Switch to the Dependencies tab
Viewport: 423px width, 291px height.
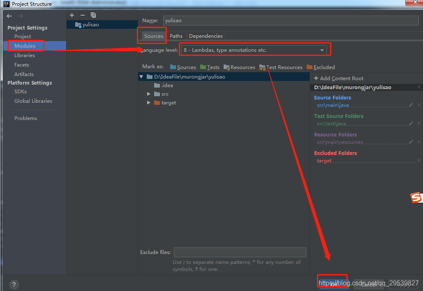coord(206,36)
